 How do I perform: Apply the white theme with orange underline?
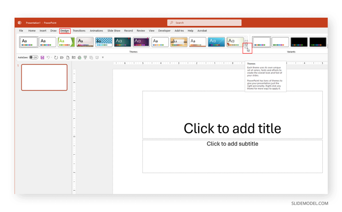click(197, 42)
